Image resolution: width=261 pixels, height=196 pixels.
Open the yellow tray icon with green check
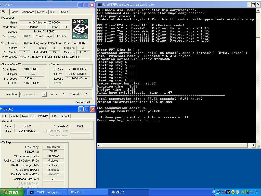233,192
